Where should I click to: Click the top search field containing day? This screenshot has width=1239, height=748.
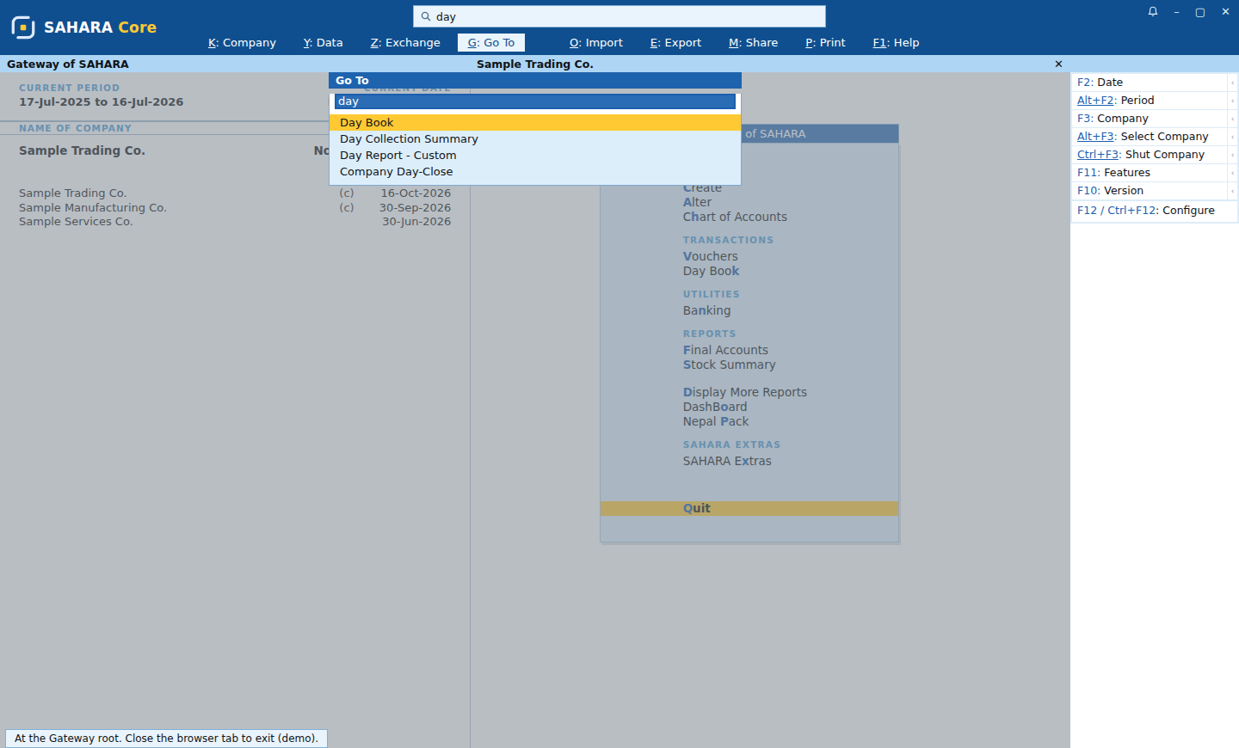coord(619,16)
